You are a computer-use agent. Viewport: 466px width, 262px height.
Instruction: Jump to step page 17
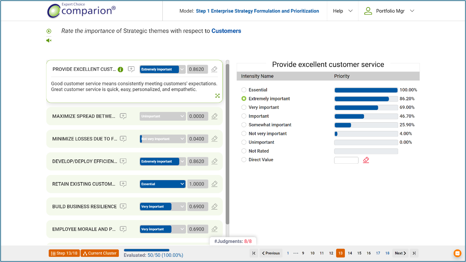[x=378, y=253]
